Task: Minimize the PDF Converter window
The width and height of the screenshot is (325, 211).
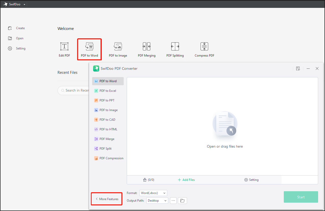Action: 308,68
